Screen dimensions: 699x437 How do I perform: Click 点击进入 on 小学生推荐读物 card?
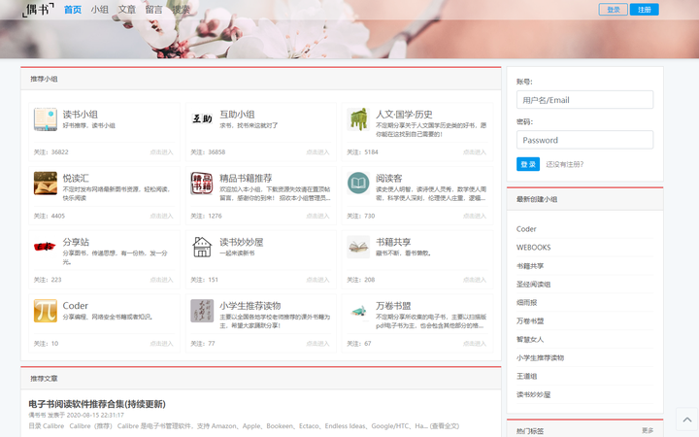[317, 344]
